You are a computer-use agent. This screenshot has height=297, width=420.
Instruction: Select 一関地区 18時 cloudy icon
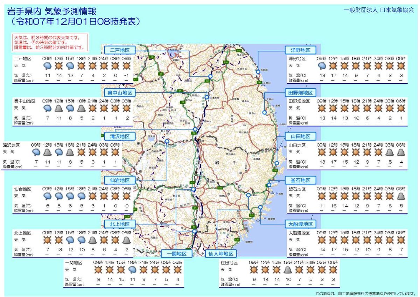(132, 269)
